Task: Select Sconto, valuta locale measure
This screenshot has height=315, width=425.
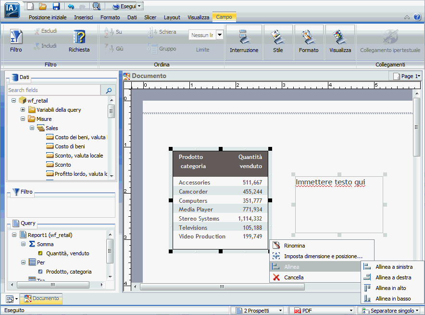Action: click(79, 156)
